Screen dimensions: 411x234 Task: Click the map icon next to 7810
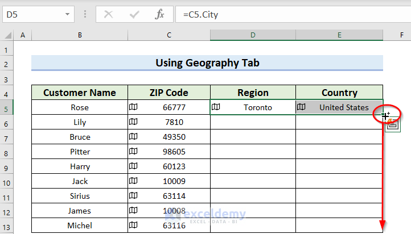(133, 122)
